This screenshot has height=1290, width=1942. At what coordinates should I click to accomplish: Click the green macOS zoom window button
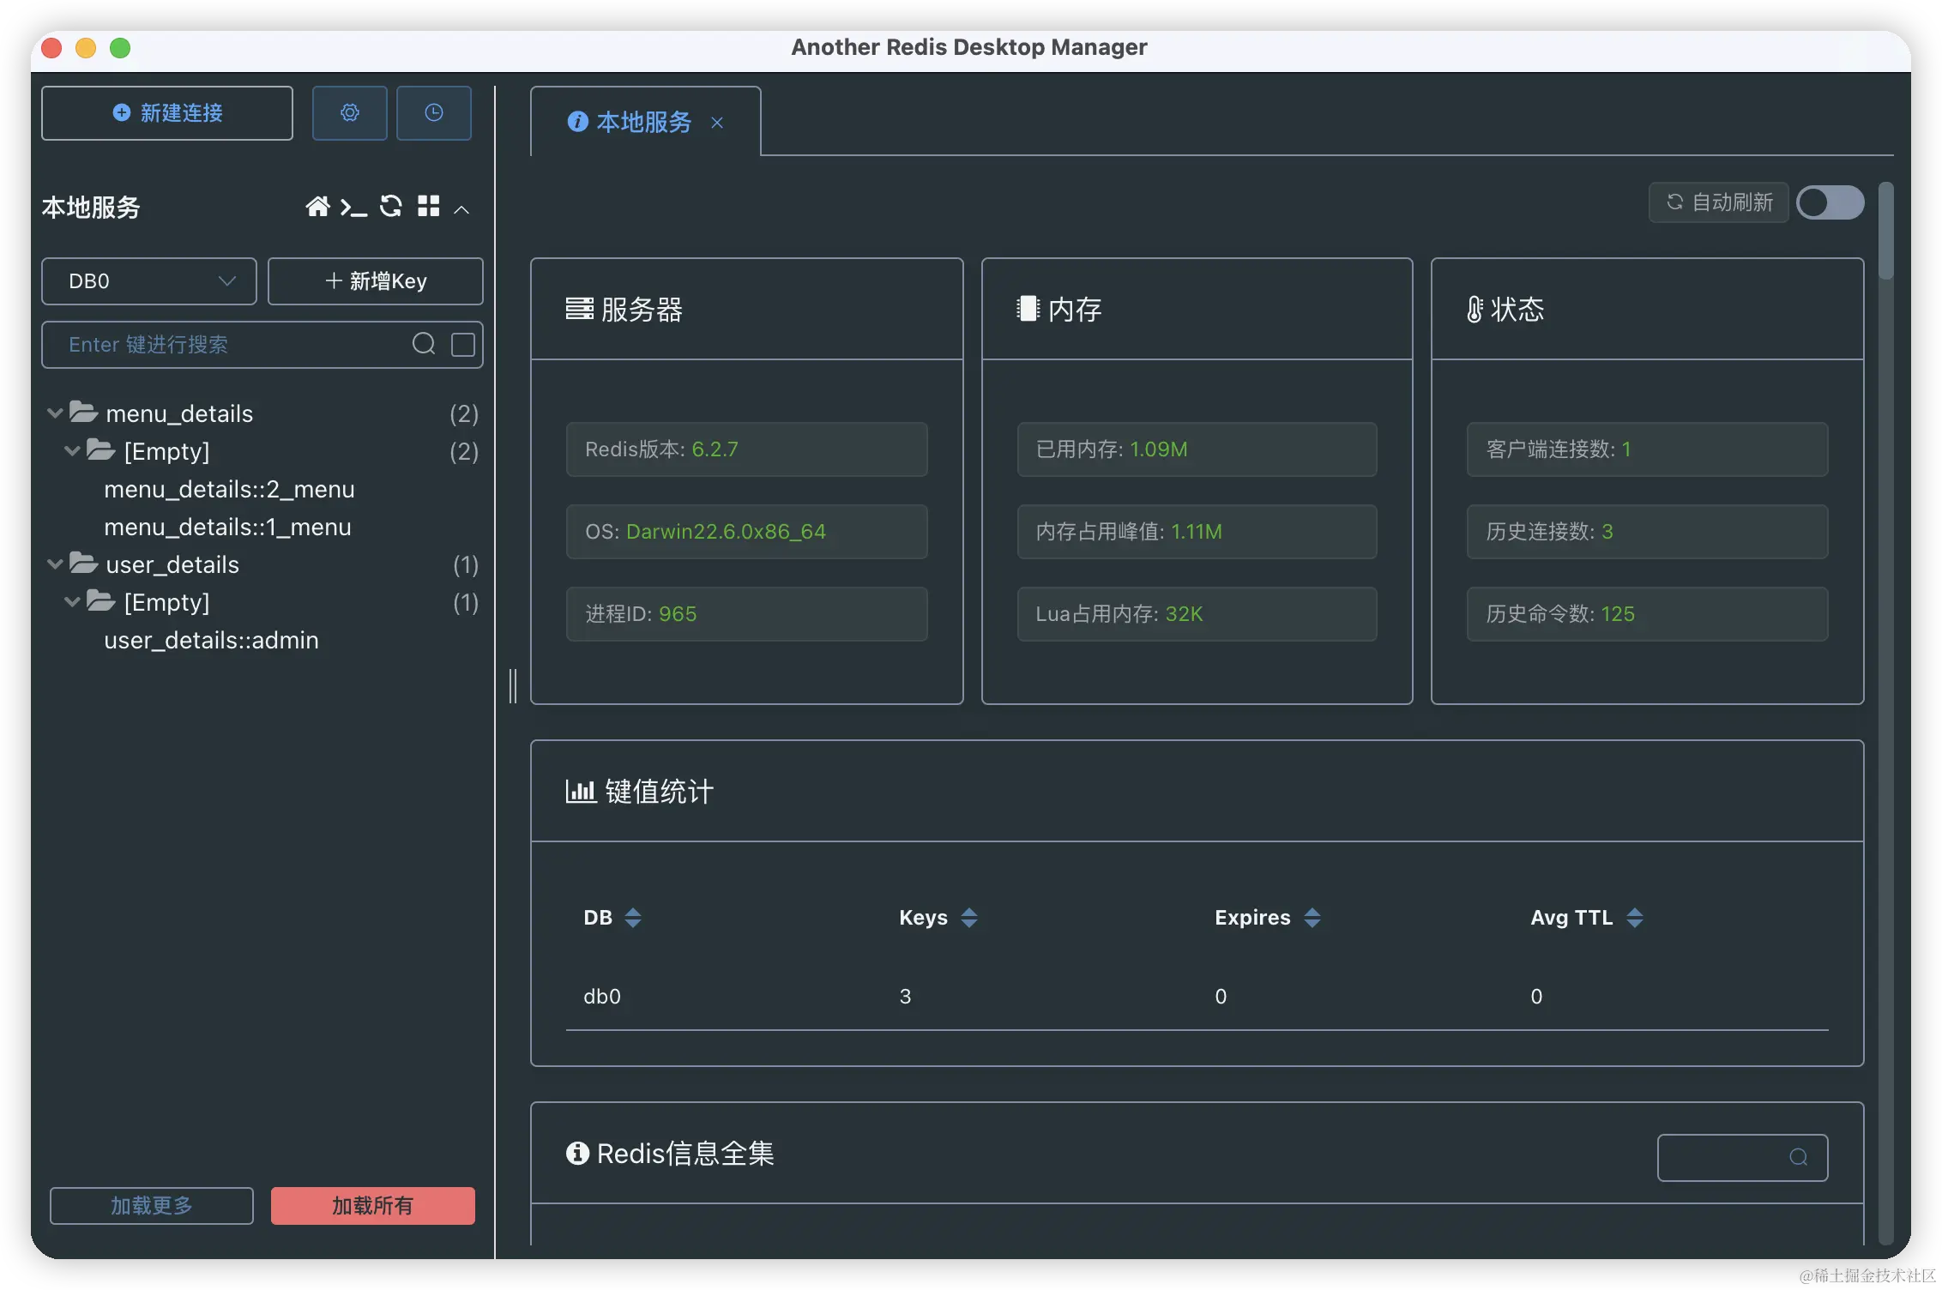120,48
